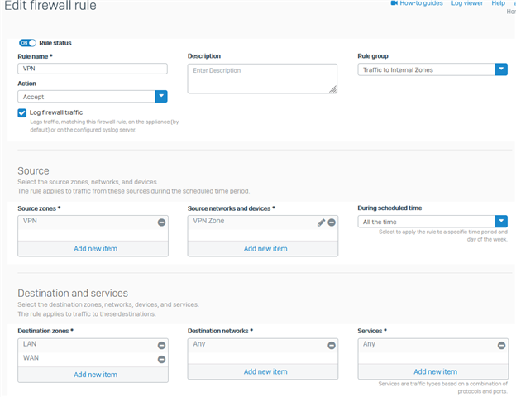Open the During scheduled time dropdown
The width and height of the screenshot is (516, 397).
coord(501,222)
